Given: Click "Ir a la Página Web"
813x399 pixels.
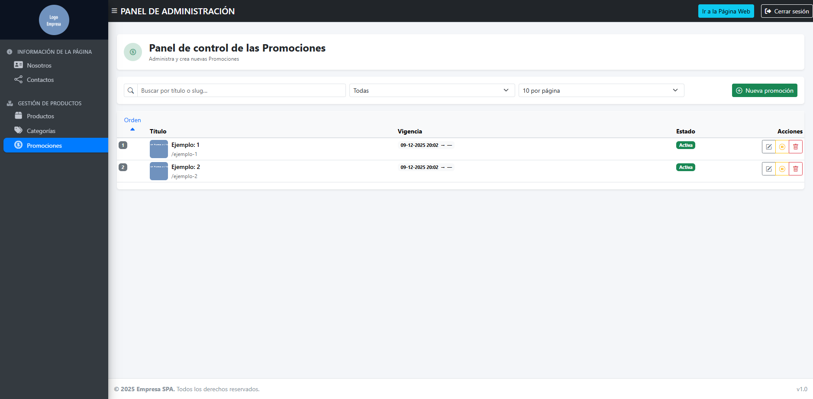Looking at the screenshot, I should 726,11.
